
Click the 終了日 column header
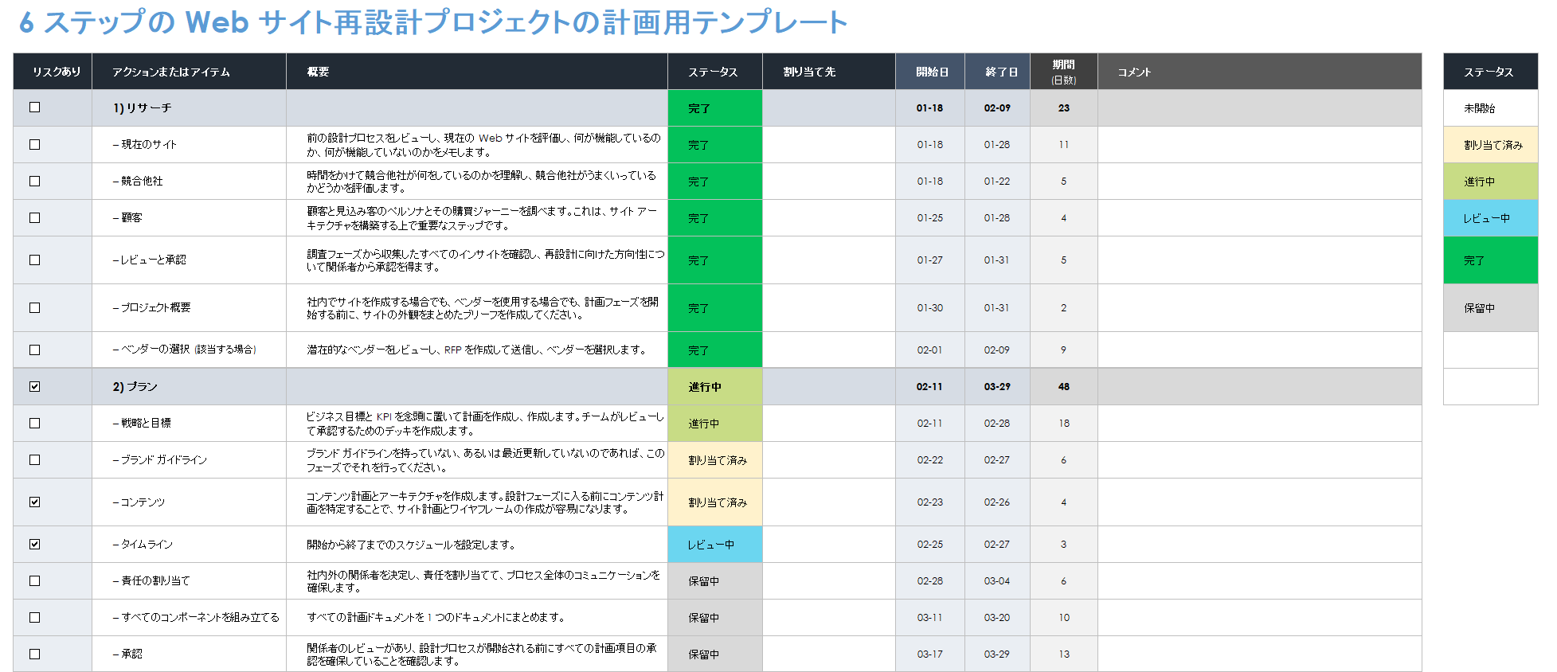point(998,72)
